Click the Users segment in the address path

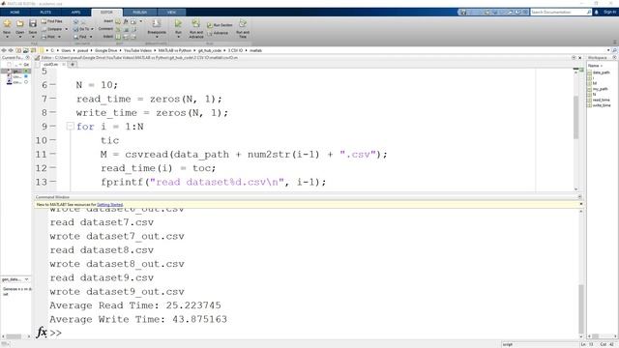[66, 50]
